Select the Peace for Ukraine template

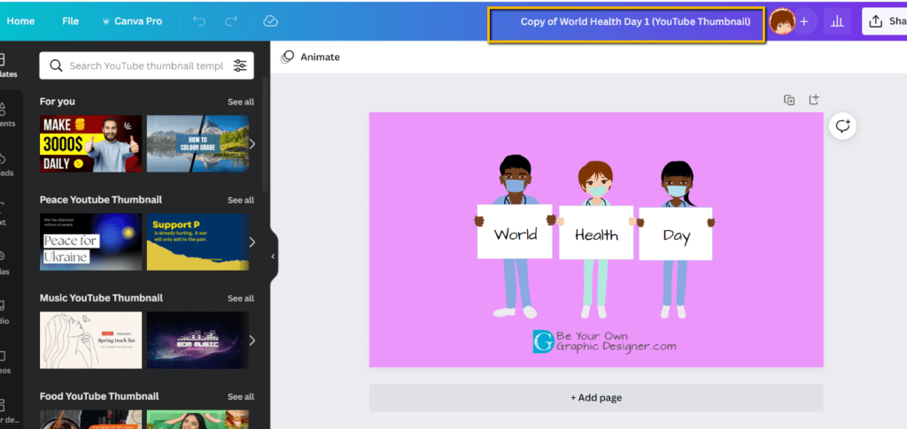tap(91, 242)
